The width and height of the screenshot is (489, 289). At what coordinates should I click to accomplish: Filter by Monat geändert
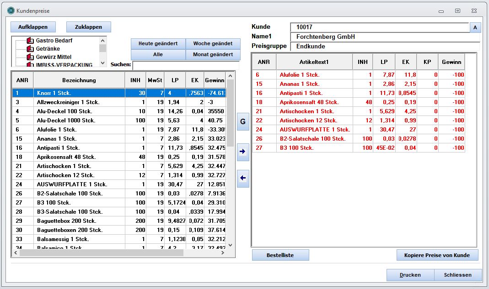(x=213, y=54)
